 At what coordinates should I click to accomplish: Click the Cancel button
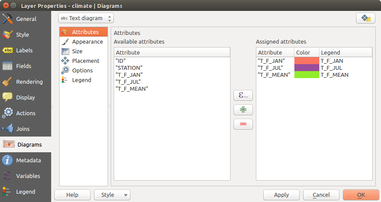tap(321, 195)
